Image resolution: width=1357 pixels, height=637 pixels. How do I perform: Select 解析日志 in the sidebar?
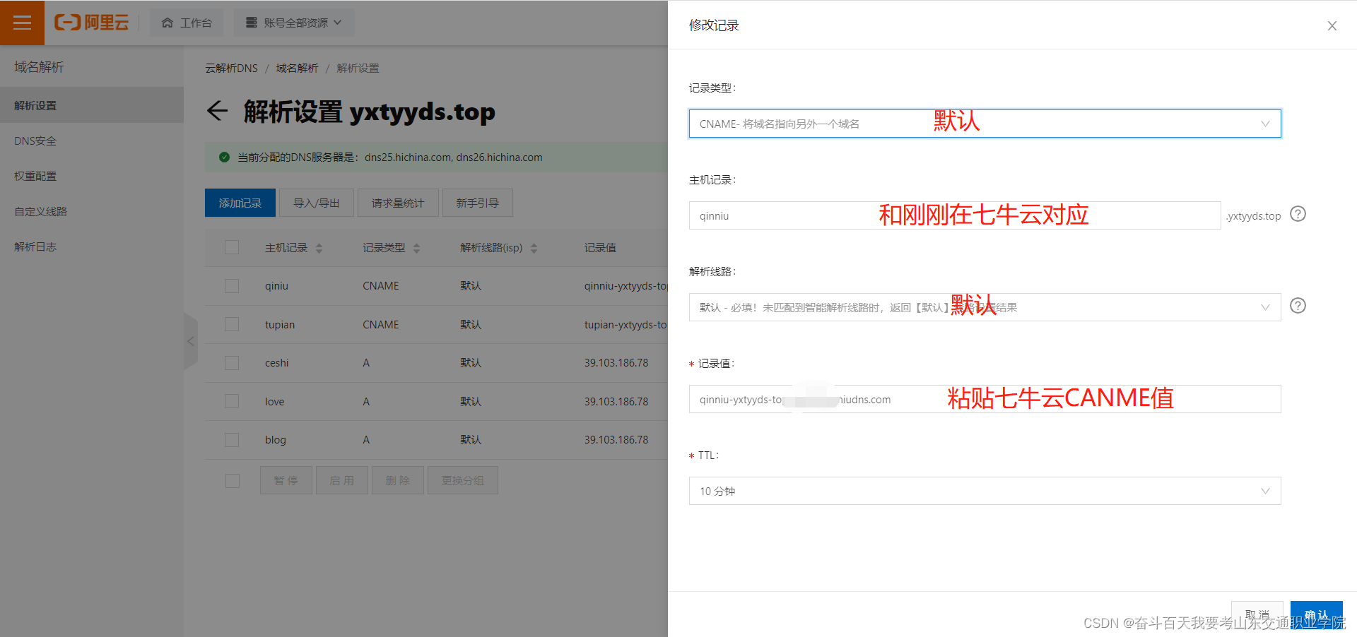point(92,246)
